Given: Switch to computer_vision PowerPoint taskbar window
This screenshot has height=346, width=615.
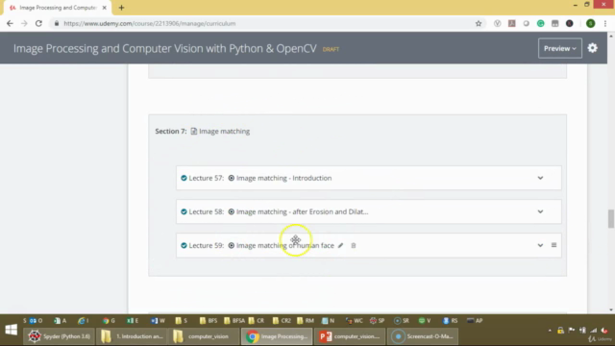Looking at the screenshot, I should tap(350, 336).
